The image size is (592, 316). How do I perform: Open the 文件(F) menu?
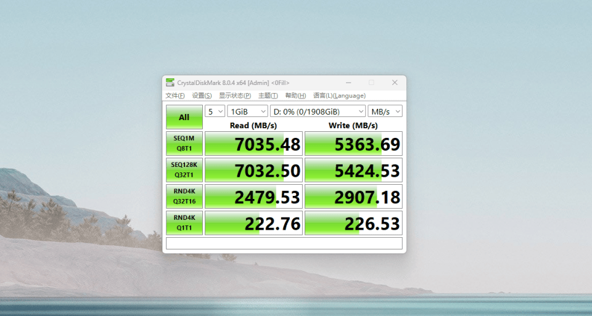point(175,95)
